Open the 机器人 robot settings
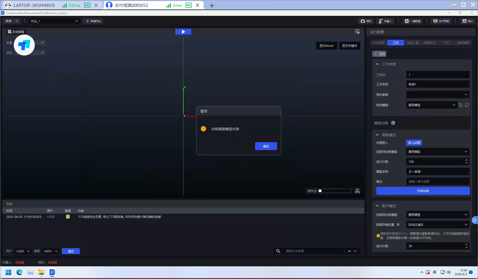Screen dimensions: 478x279 tap(385, 21)
